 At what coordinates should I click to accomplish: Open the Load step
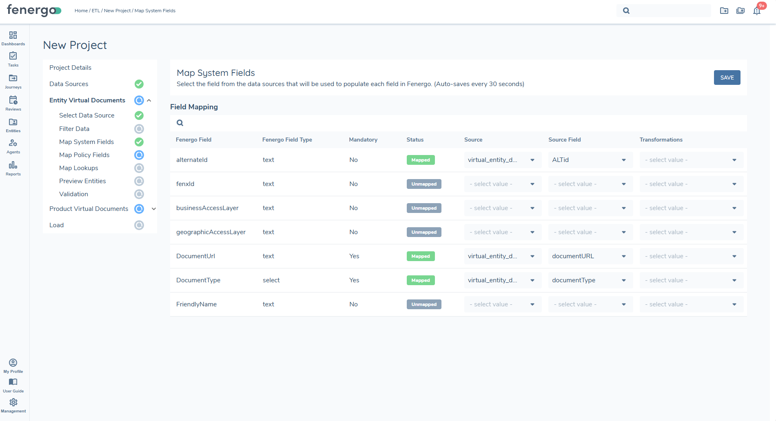coord(57,225)
